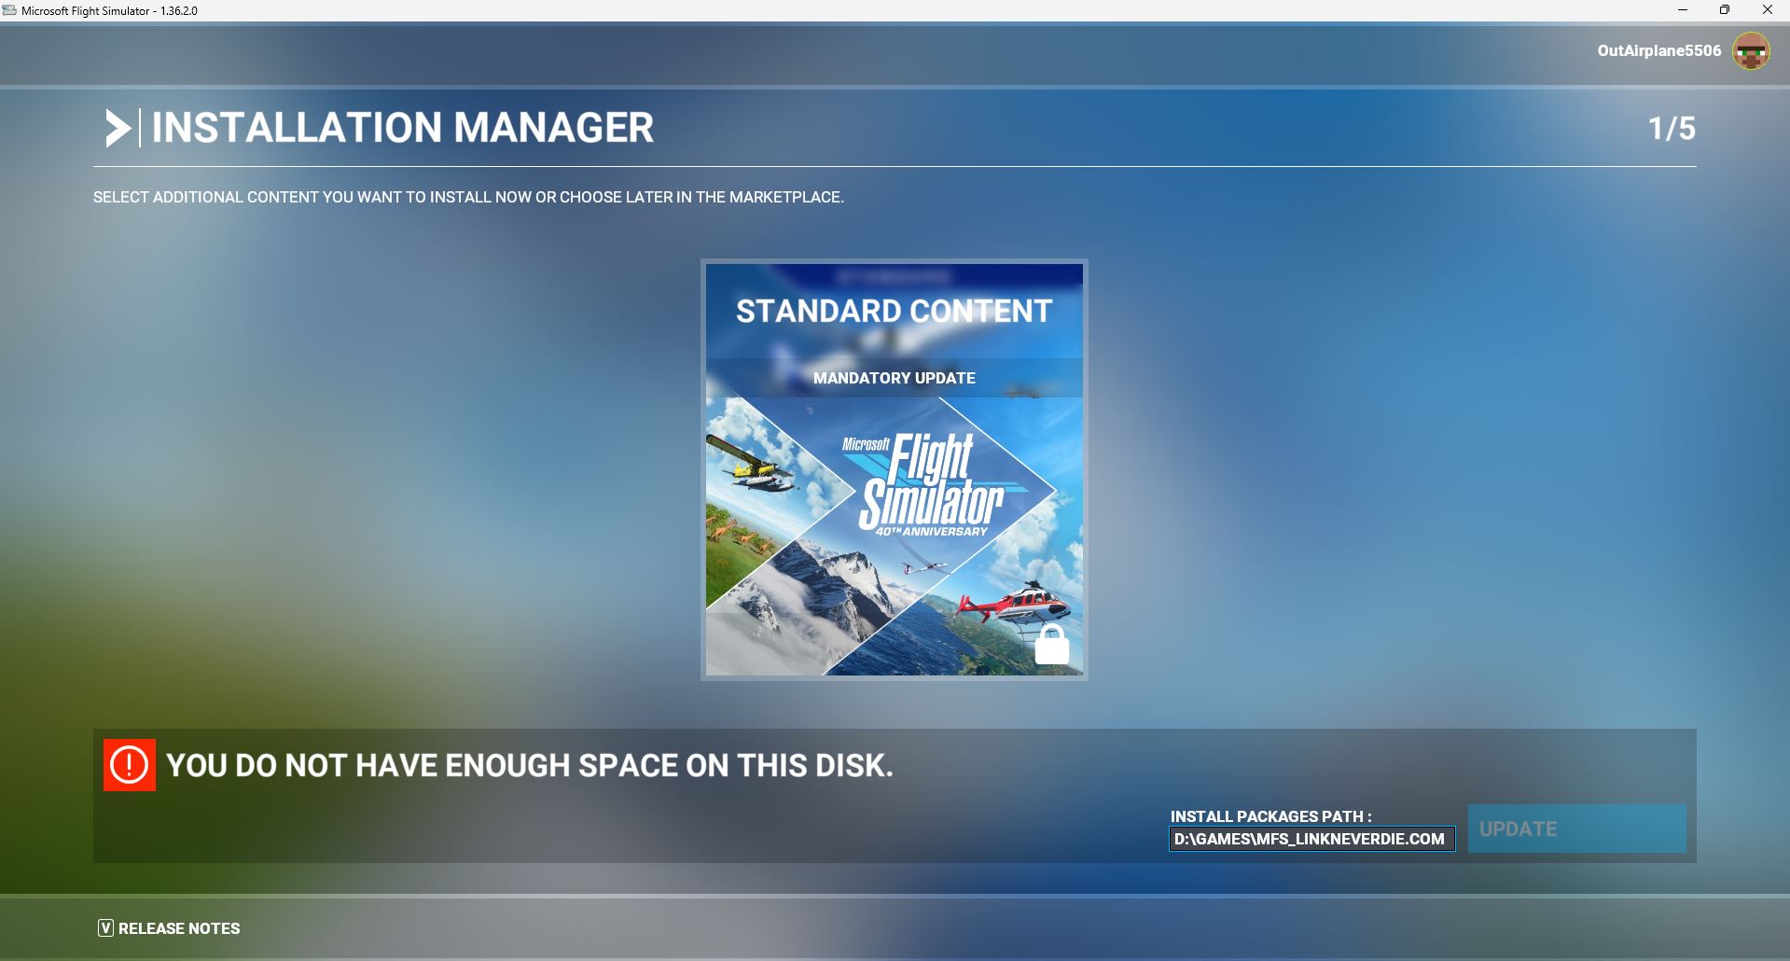Close the Flight Simulator window
The height and width of the screenshot is (961, 1790).
1768,10
